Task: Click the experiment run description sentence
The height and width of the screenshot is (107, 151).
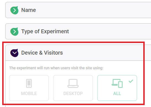Action: tap(56, 68)
